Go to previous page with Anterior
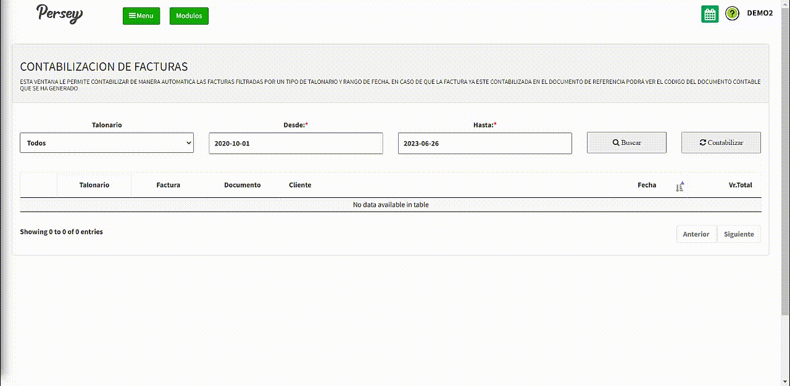Viewport: 790px width, 386px height. coord(696,234)
